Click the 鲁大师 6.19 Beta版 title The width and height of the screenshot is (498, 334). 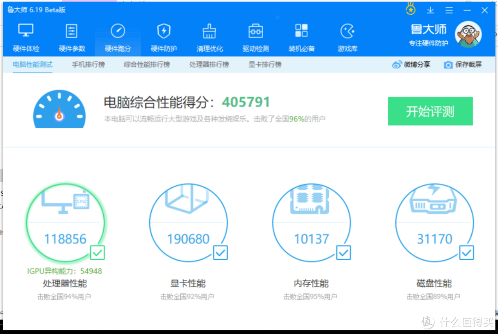click(x=36, y=10)
